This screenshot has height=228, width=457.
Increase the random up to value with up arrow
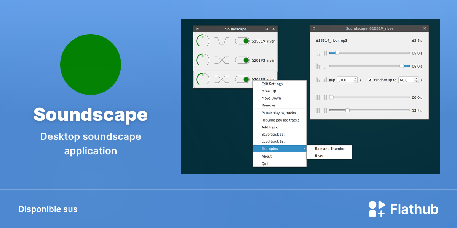click(416, 78)
